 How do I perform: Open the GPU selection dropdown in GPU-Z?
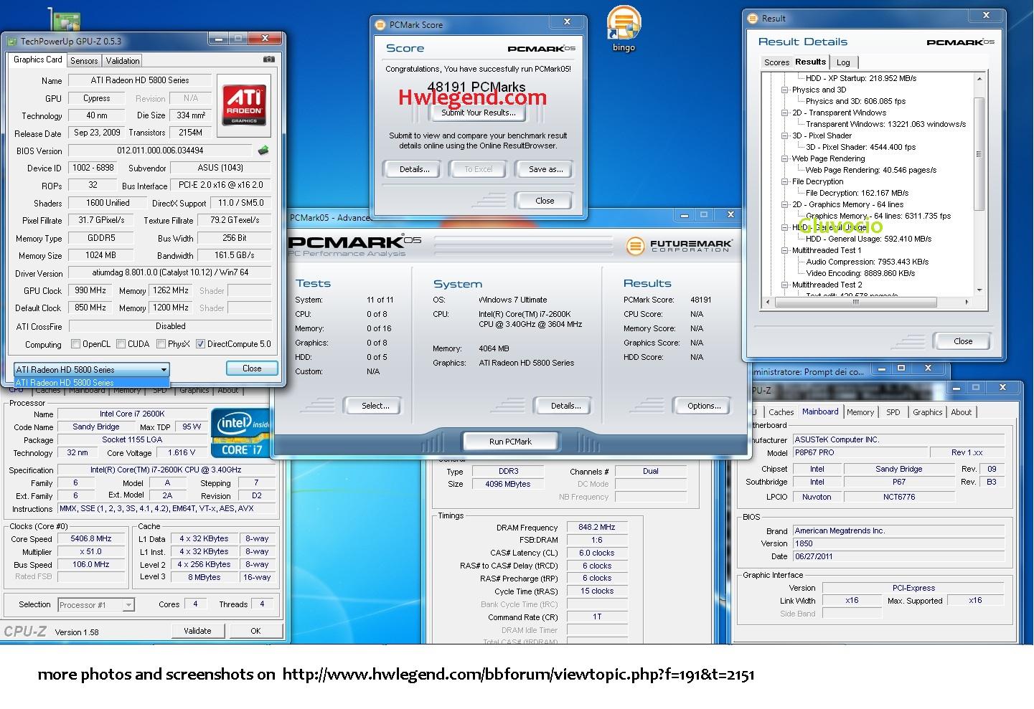92,370
